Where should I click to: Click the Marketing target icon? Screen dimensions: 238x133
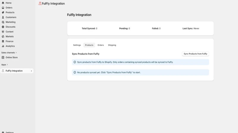click(x=3, y=22)
